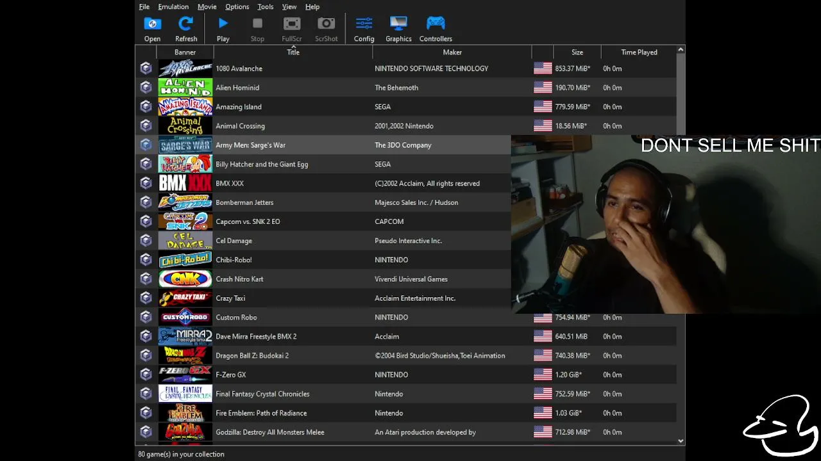Open the Graphics settings
The image size is (821, 461).
click(x=398, y=29)
